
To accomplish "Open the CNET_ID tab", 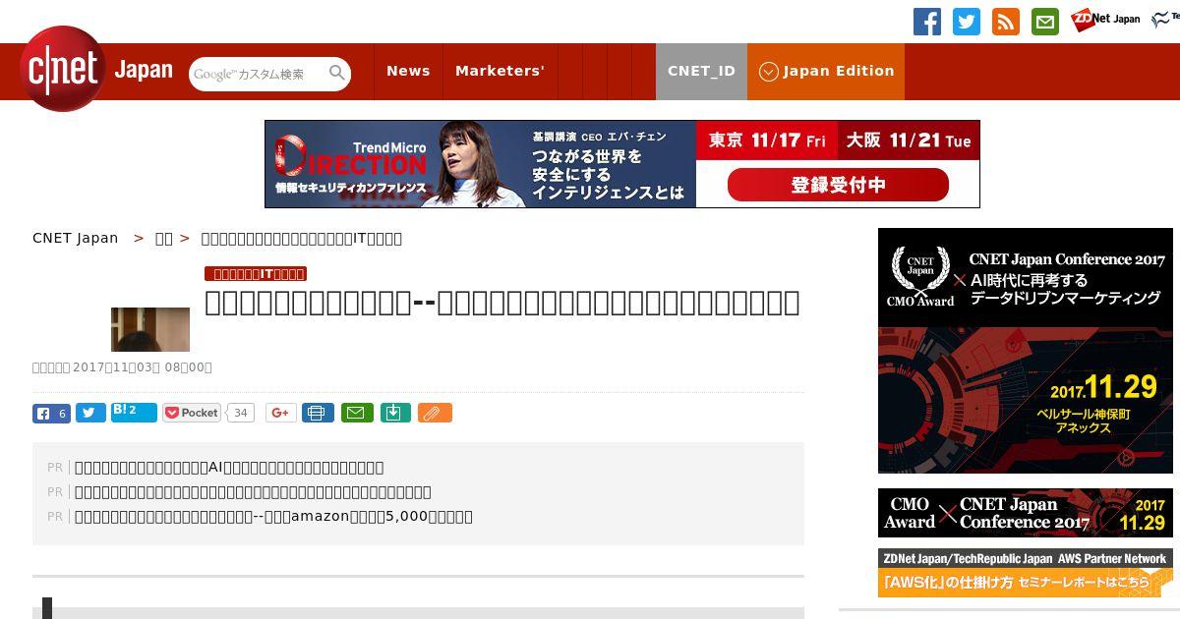I will 701,71.
